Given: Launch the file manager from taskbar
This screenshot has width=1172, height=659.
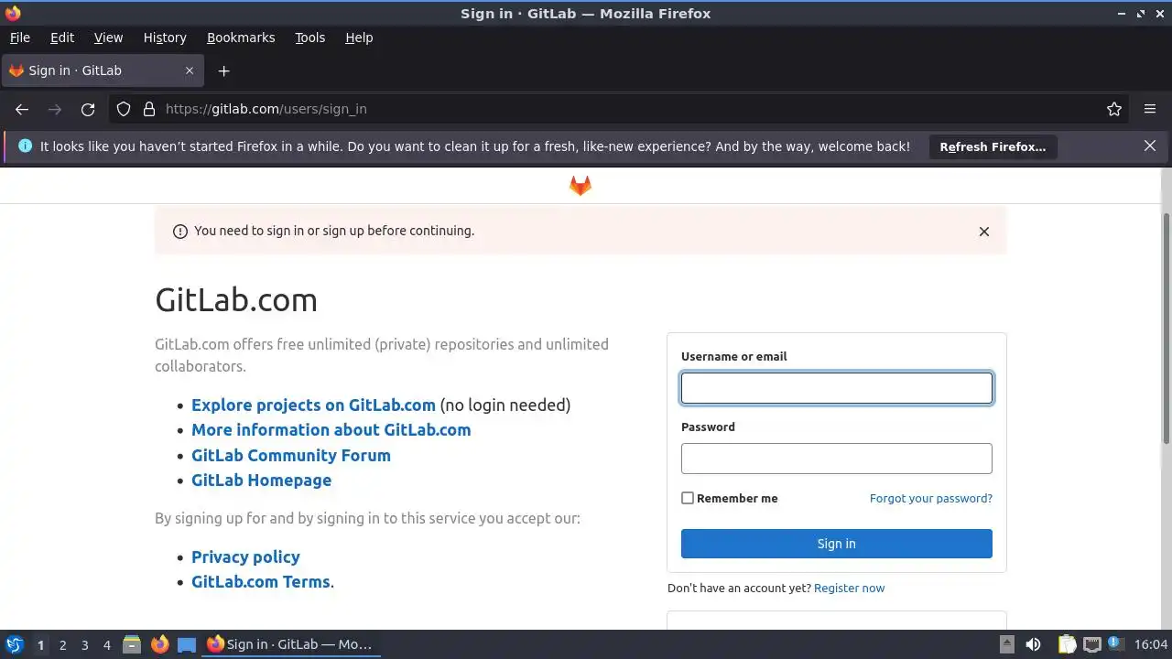Looking at the screenshot, I should (x=132, y=644).
